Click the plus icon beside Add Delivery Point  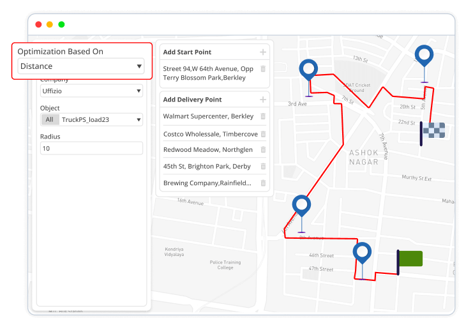pyautogui.click(x=263, y=100)
